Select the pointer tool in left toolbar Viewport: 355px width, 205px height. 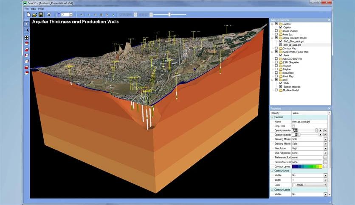(x=27, y=24)
